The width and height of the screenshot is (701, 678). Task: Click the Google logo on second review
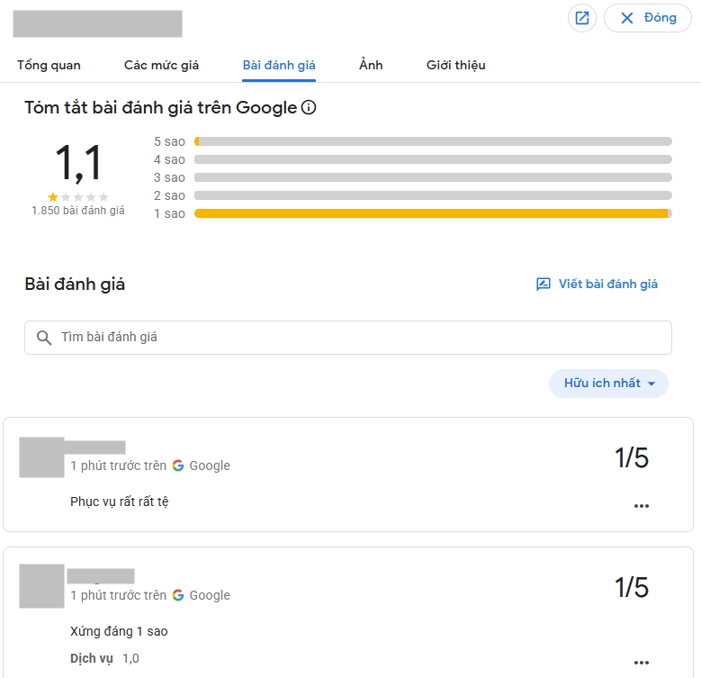[178, 595]
